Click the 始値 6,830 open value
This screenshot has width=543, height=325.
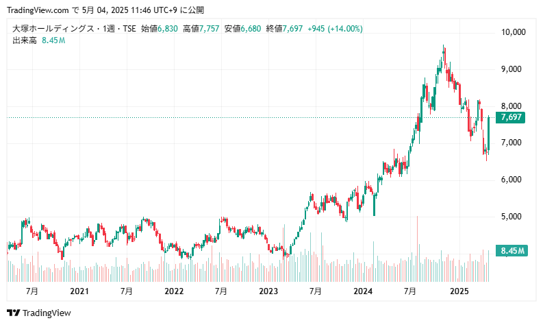tap(160, 28)
